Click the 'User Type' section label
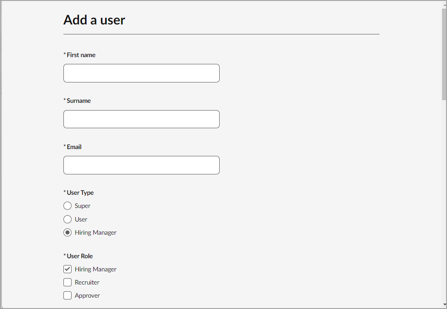This screenshot has height=309, width=447. (x=80, y=193)
